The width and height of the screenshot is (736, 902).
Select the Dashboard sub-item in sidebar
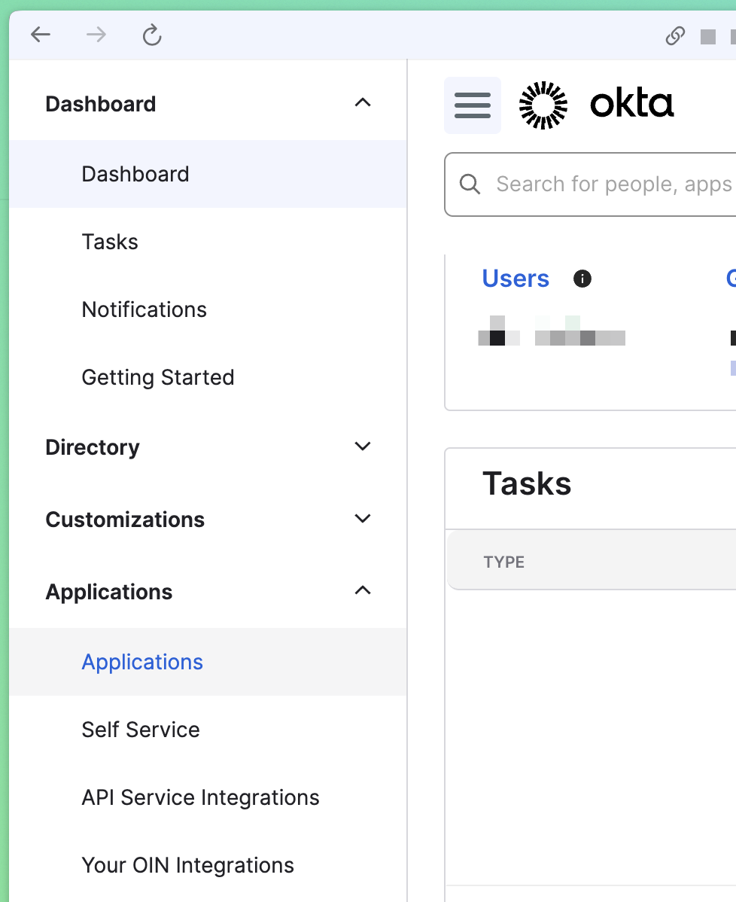pyautogui.click(x=208, y=175)
